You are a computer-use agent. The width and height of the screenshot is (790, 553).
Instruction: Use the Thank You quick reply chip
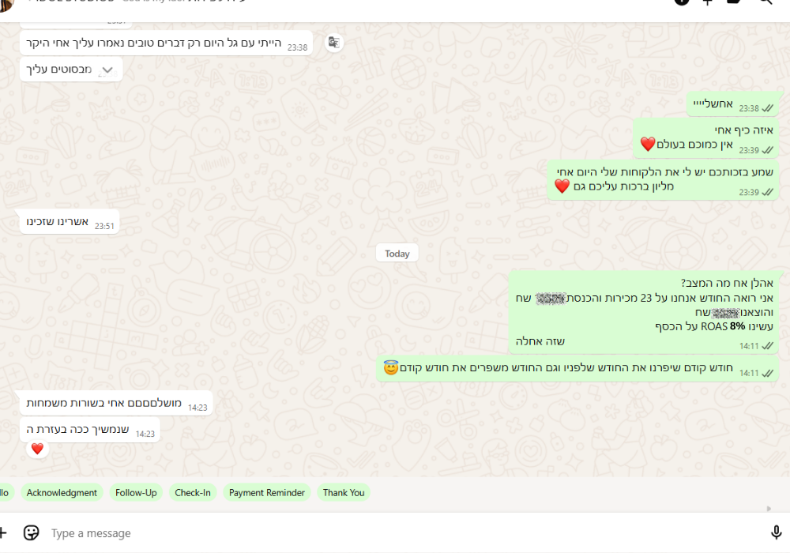(x=344, y=492)
